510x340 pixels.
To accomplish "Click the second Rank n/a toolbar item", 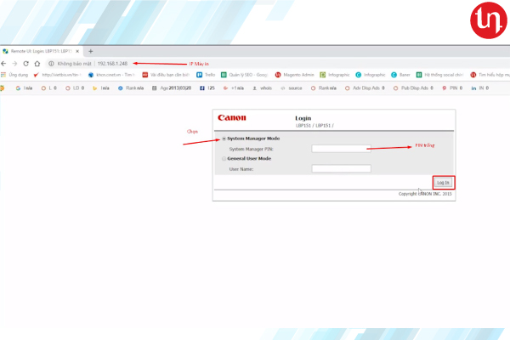I will point(323,88).
